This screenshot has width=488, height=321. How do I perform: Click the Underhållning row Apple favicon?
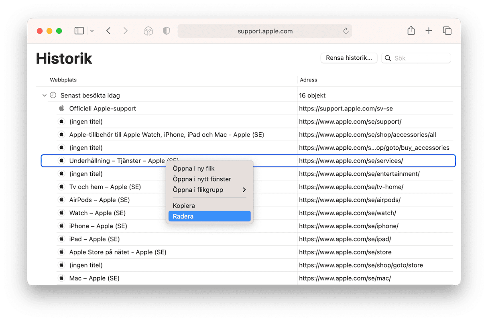(x=61, y=160)
